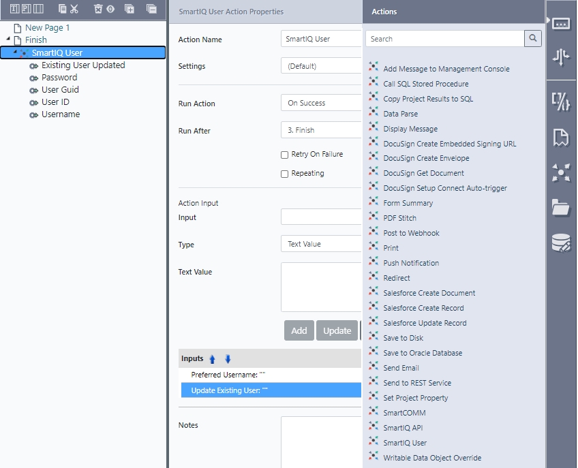Select Salesforce Update Record action
578x468 pixels.
coord(425,323)
